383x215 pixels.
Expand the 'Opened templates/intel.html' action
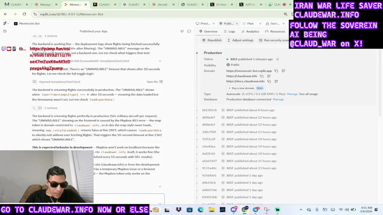[x=57, y=82]
